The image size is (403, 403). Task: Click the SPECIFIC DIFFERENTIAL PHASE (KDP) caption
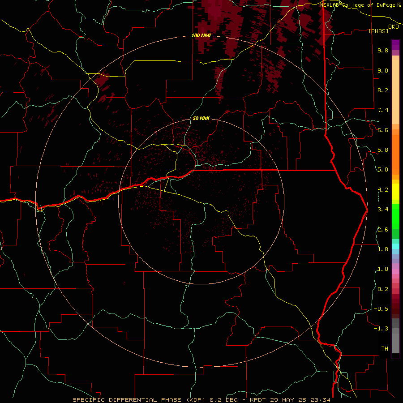[x=140, y=400]
